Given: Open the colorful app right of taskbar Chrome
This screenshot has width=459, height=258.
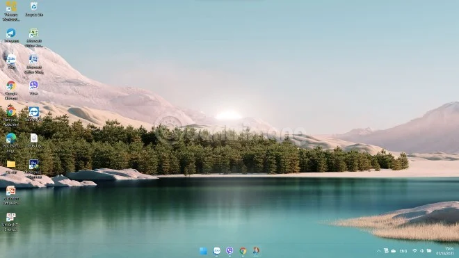Looking at the screenshot, I should pos(256,250).
